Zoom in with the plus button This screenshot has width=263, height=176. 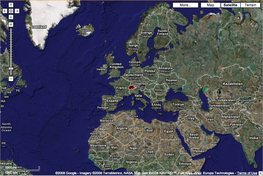11,24
